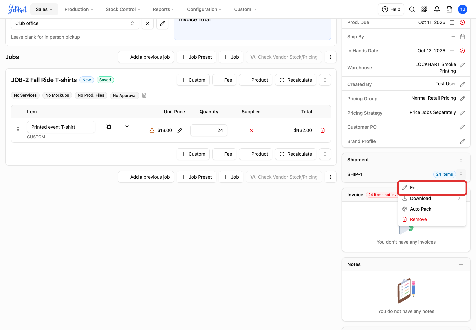Edit the $18.00 unit price

tap(180, 130)
